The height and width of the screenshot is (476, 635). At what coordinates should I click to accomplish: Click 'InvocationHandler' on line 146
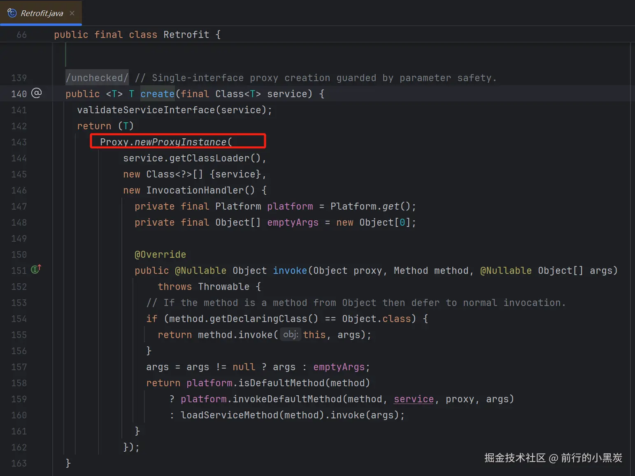(x=195, y=190)
